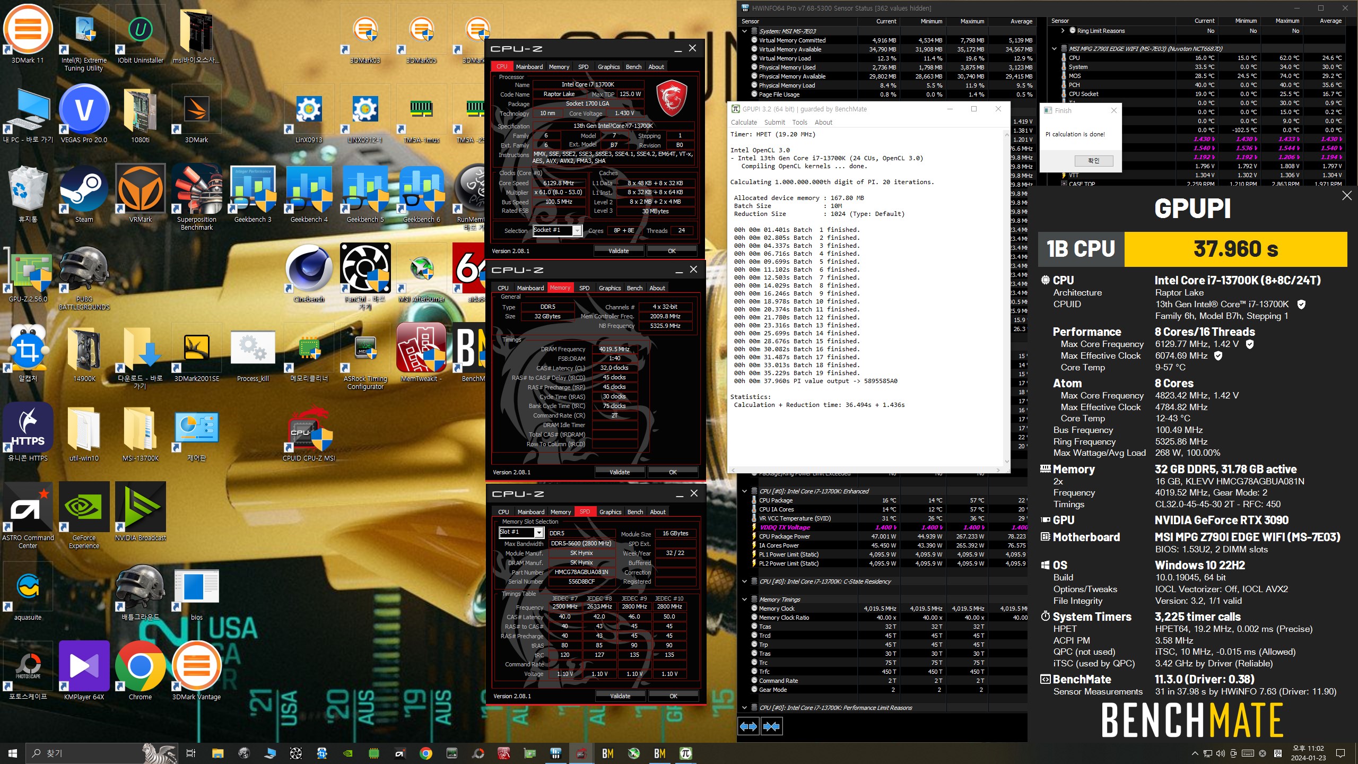Show hidden system tray icons chevron
This screenshot has width=1358, height=764.
(1195, 753)
